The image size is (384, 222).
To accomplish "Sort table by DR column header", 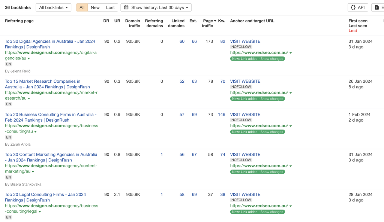I will tap(106, 21).
